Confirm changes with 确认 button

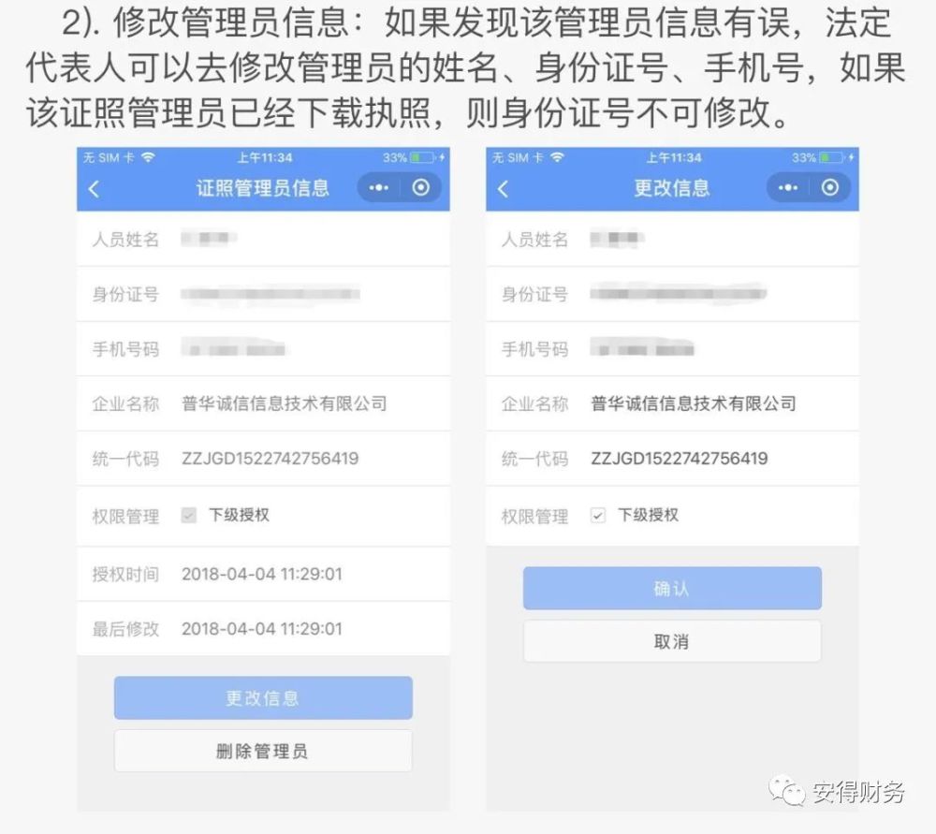point(672,588)
